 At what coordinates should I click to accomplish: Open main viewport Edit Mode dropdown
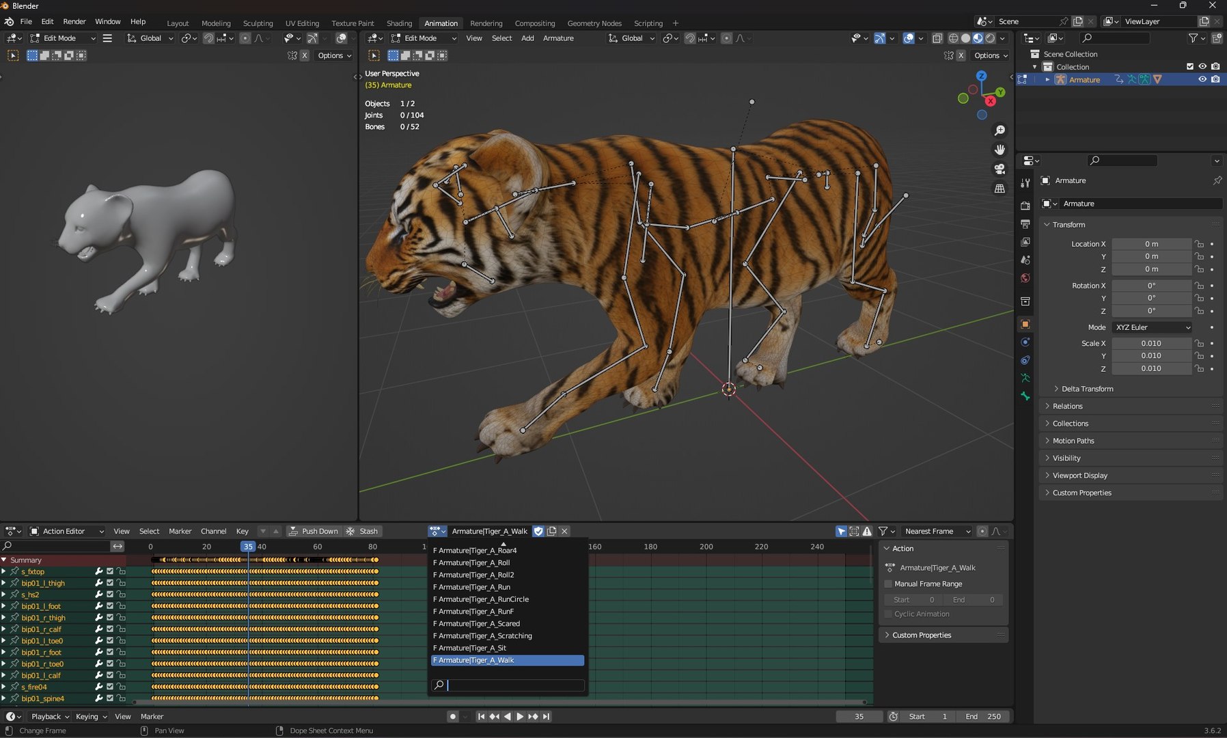[x=424, y=38]
